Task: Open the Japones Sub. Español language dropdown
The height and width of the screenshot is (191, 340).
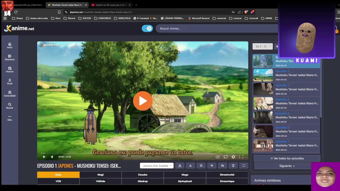Action: [157, 166]
